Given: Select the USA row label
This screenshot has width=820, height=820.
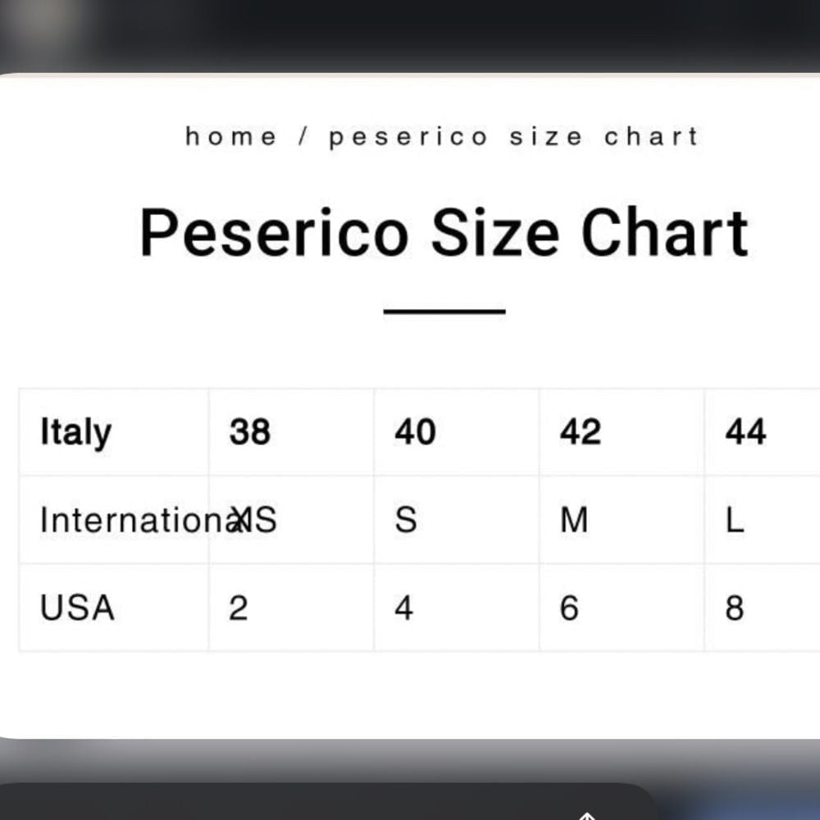Looking at the screenshot, I should click(113, 608).
